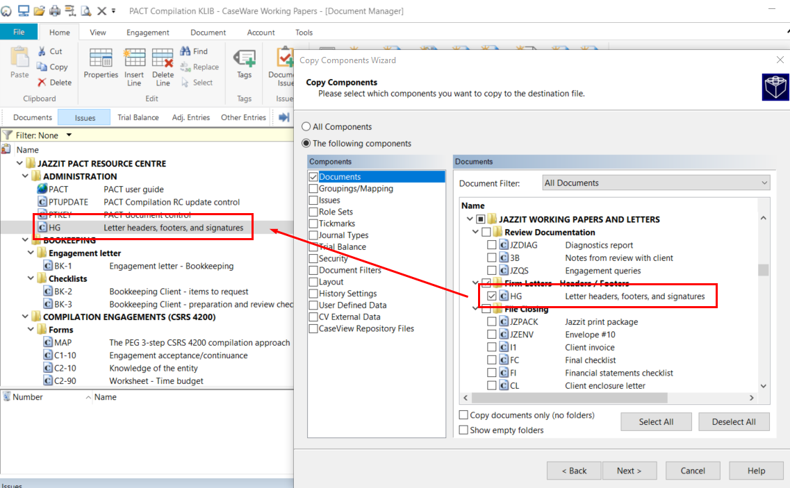Switch to the View ribbon tab
This screenshot has height=488, width=790.
[x=98, y=32]
